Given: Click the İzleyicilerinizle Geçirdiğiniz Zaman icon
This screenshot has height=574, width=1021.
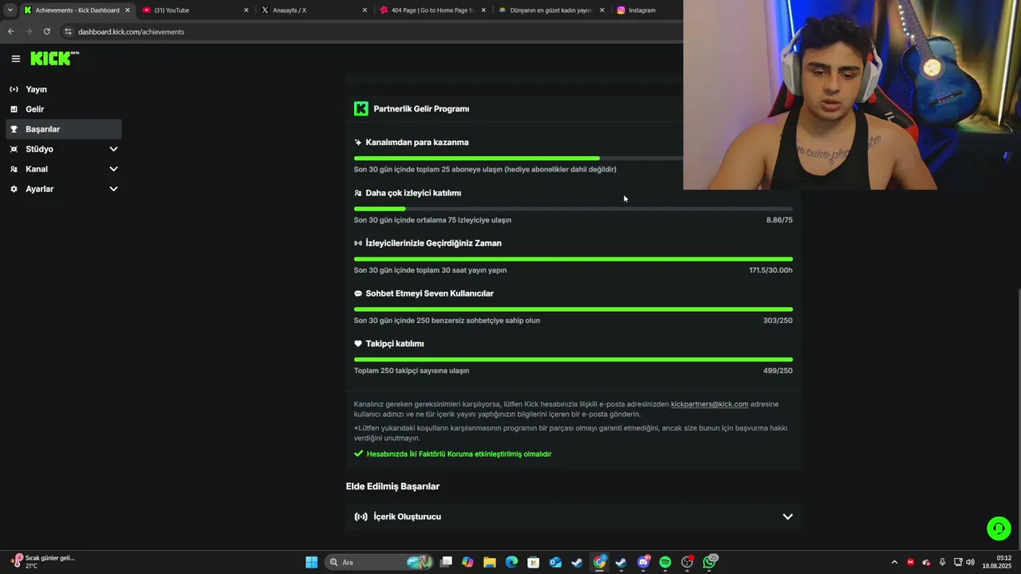Looking at the screenshot, I should coord(358,243).
